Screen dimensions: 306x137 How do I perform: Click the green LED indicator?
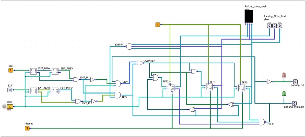click(284, 94)
